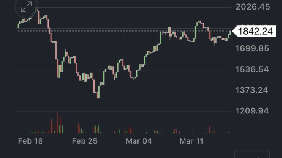Select the Feb 25 date marker

[x=85, y=141]
